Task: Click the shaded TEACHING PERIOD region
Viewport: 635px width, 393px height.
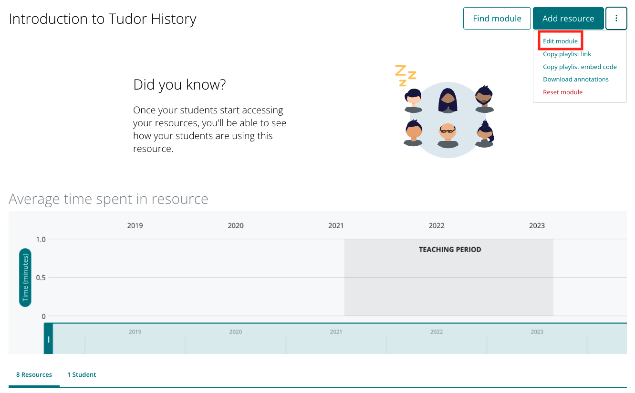Action: 448,278
